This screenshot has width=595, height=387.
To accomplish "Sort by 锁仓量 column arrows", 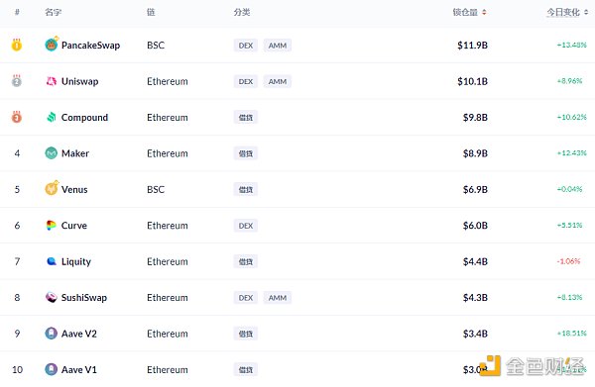I will tap(484, 13).
